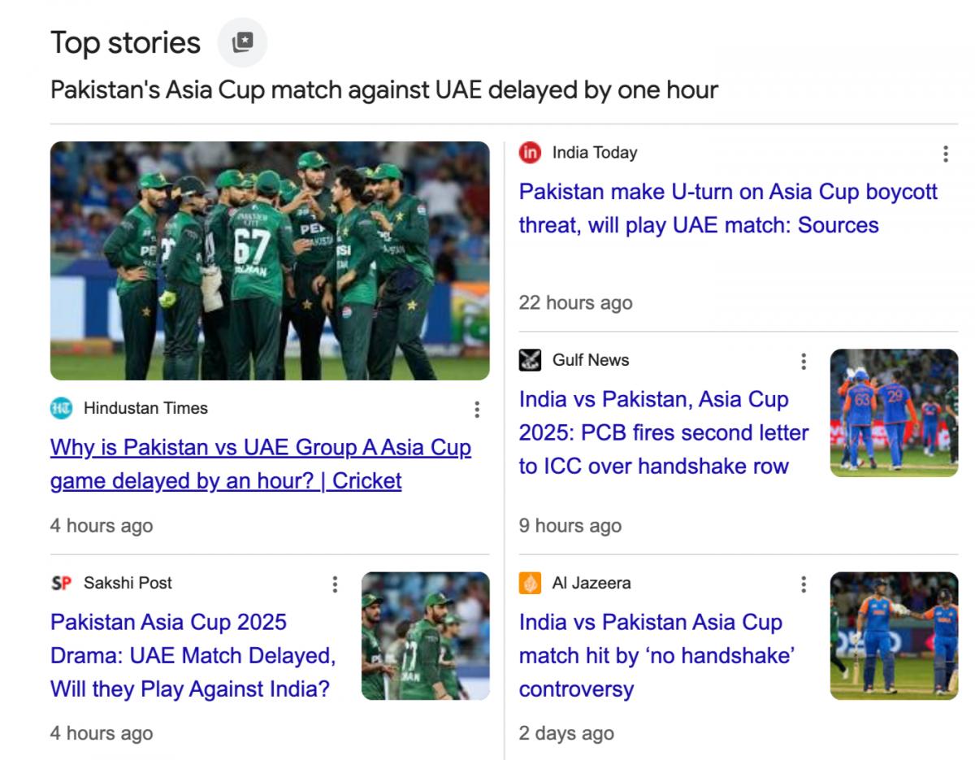
Task: Open India Today story options menu
Action: [945, 154]
